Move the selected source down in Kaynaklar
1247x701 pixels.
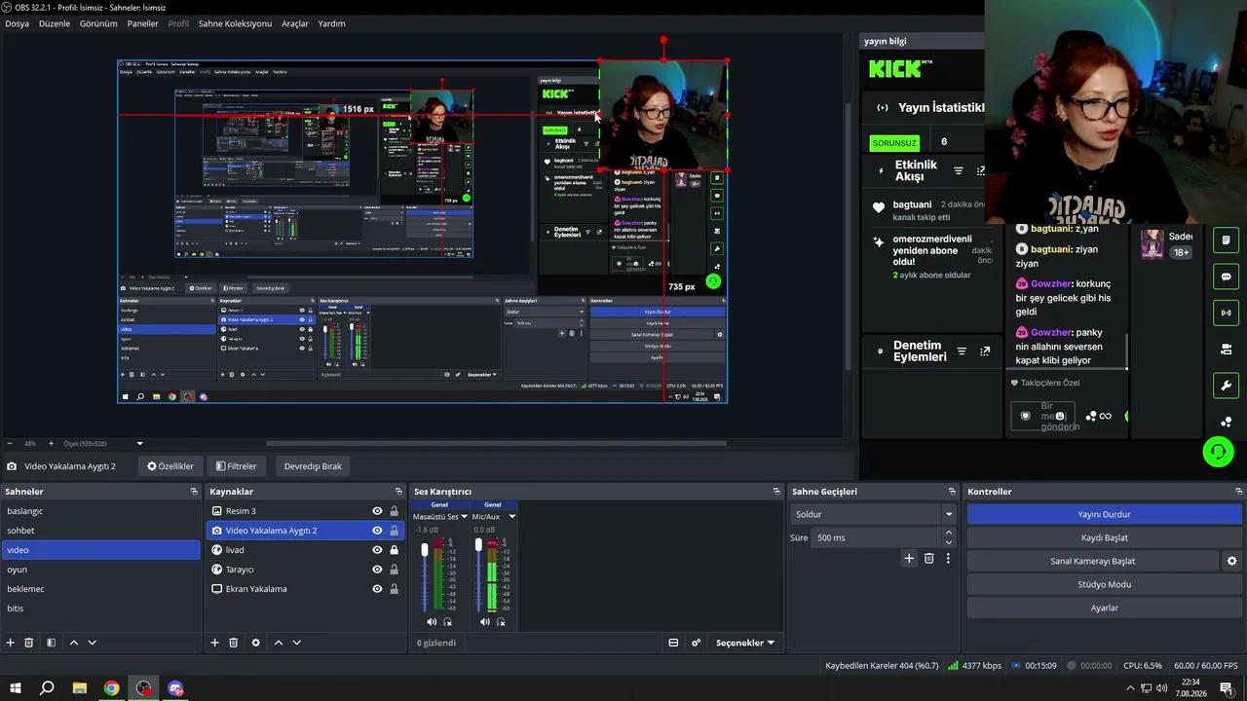(x=297, y=643)
